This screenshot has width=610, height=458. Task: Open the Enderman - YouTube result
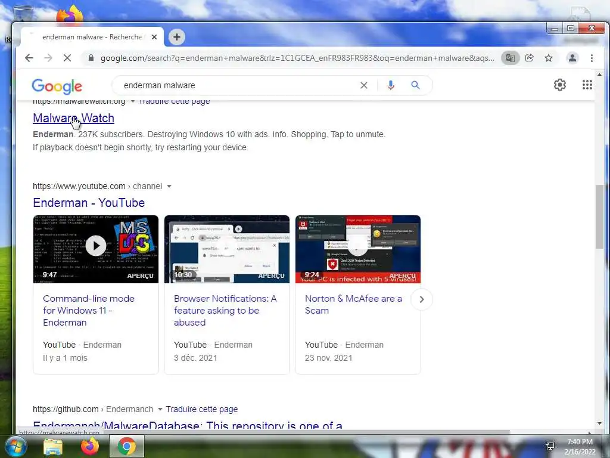point(89,203)
